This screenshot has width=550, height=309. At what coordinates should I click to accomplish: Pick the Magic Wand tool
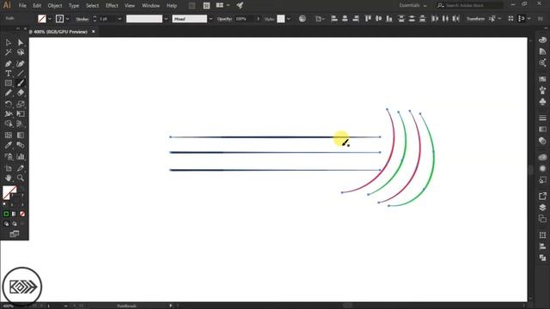pos(9,52)
